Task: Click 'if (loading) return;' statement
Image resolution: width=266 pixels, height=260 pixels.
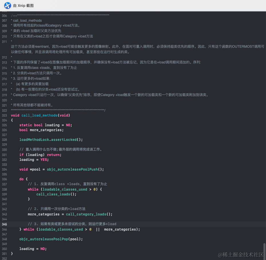Action: point(40,155)
